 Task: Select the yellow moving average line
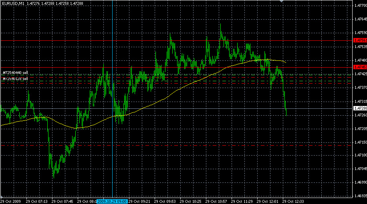160,98
